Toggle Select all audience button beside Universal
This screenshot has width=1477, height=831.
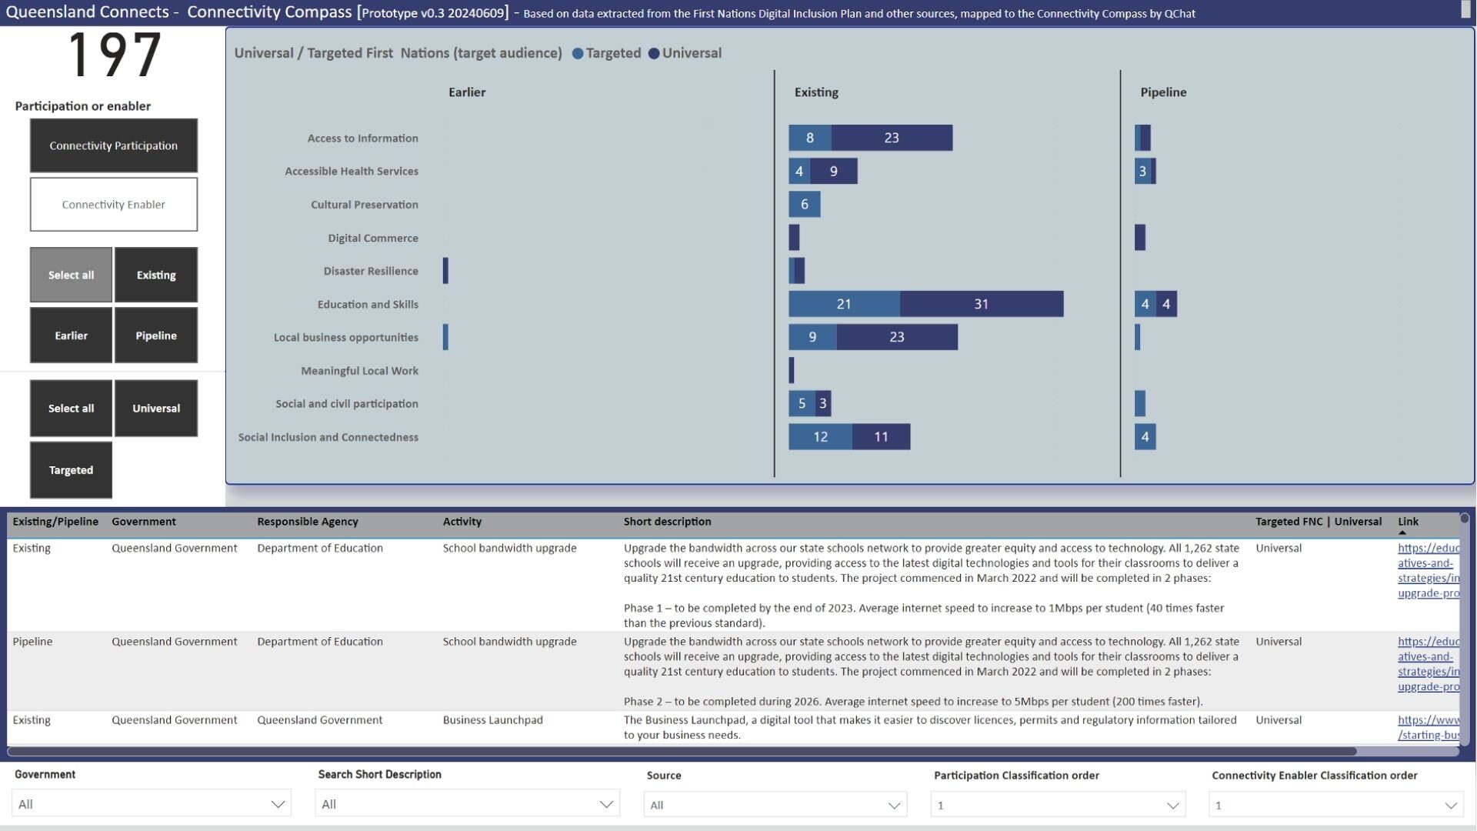pyautogui.click(x=71, y=409)
